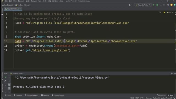Screen dimensions: 176x99
Task: Collapse the comment fold marker on line 5
Action: click(13, 18)
